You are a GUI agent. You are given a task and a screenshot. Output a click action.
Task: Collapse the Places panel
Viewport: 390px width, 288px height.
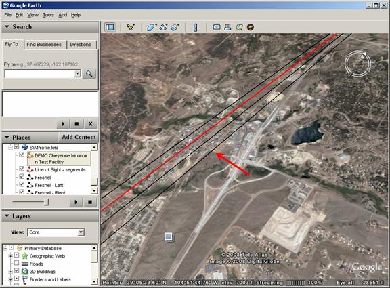(x=7, y=137)
